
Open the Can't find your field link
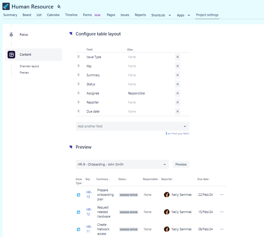tap(178, 133)
